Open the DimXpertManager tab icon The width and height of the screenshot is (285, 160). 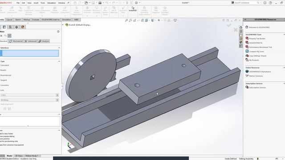16,27
